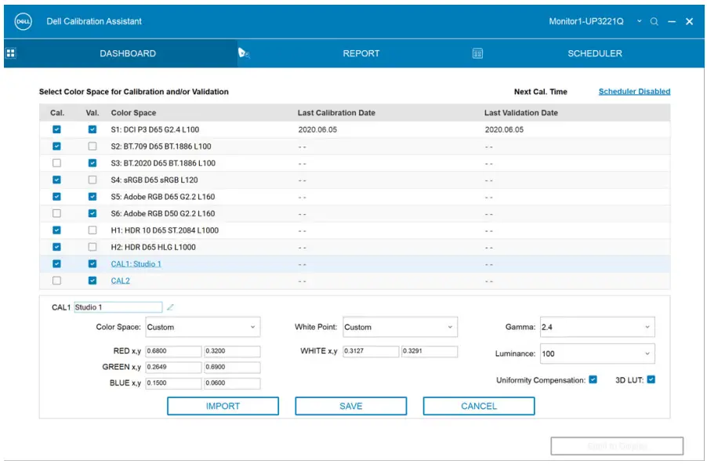Click the IMPORT button
This screenshot has height=464, width=707.
223,406
